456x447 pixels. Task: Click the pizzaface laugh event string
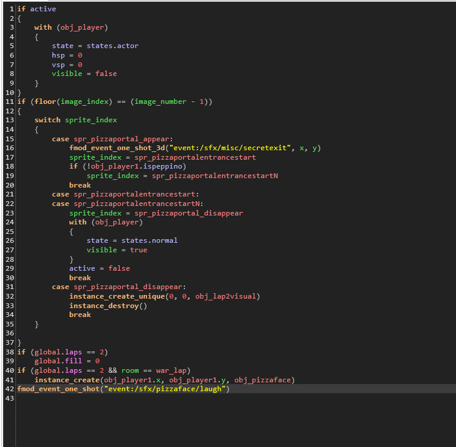(x=165, y=389)
